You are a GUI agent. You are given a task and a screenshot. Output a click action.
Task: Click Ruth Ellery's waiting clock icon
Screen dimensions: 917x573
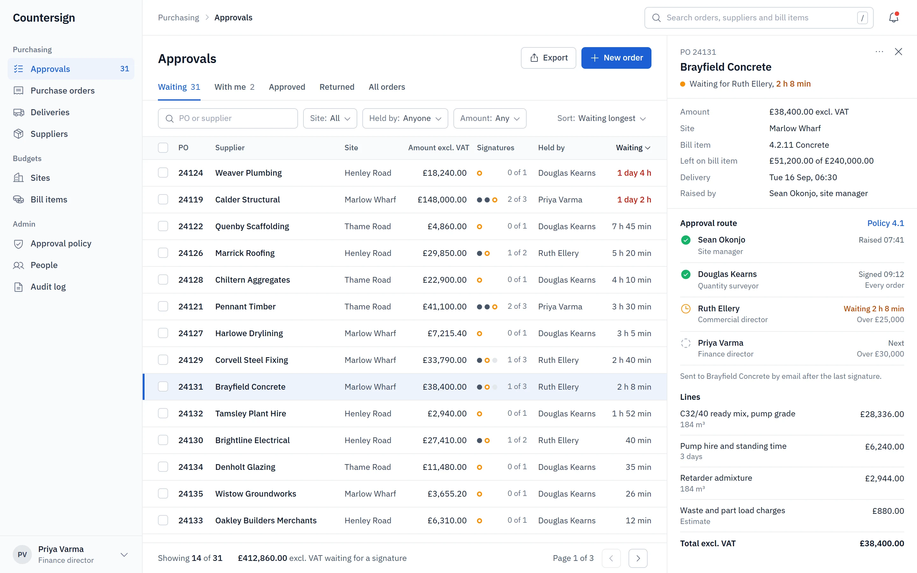[686, 309]
